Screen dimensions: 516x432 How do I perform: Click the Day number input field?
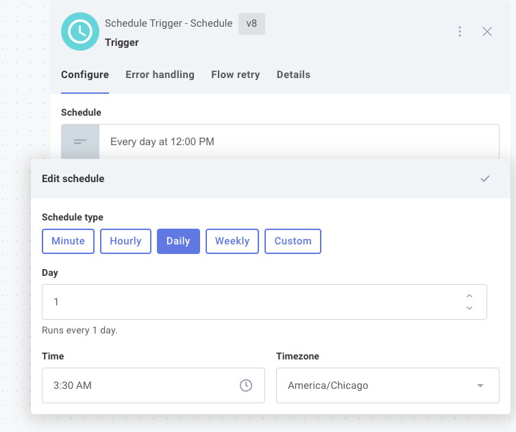tap(265, 302)
